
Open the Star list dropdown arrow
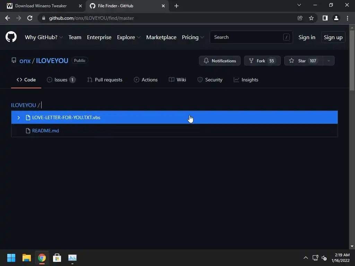click(329, 61)
